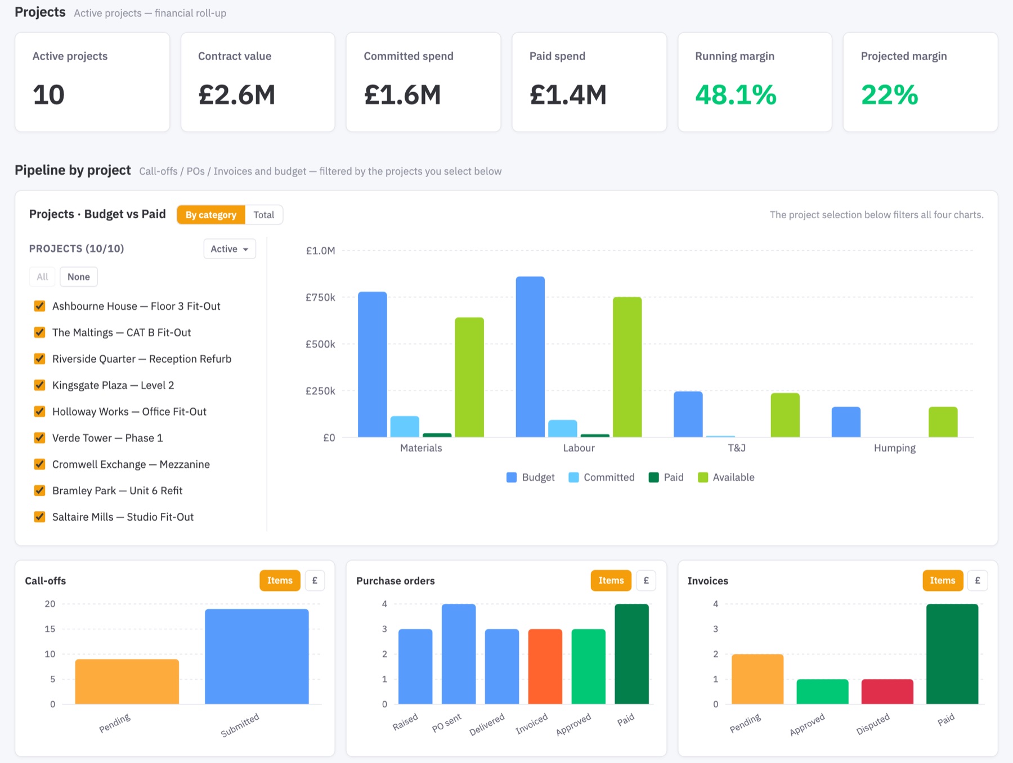
Task: Open the Active project status dropdown
Action: pos(230,249)
